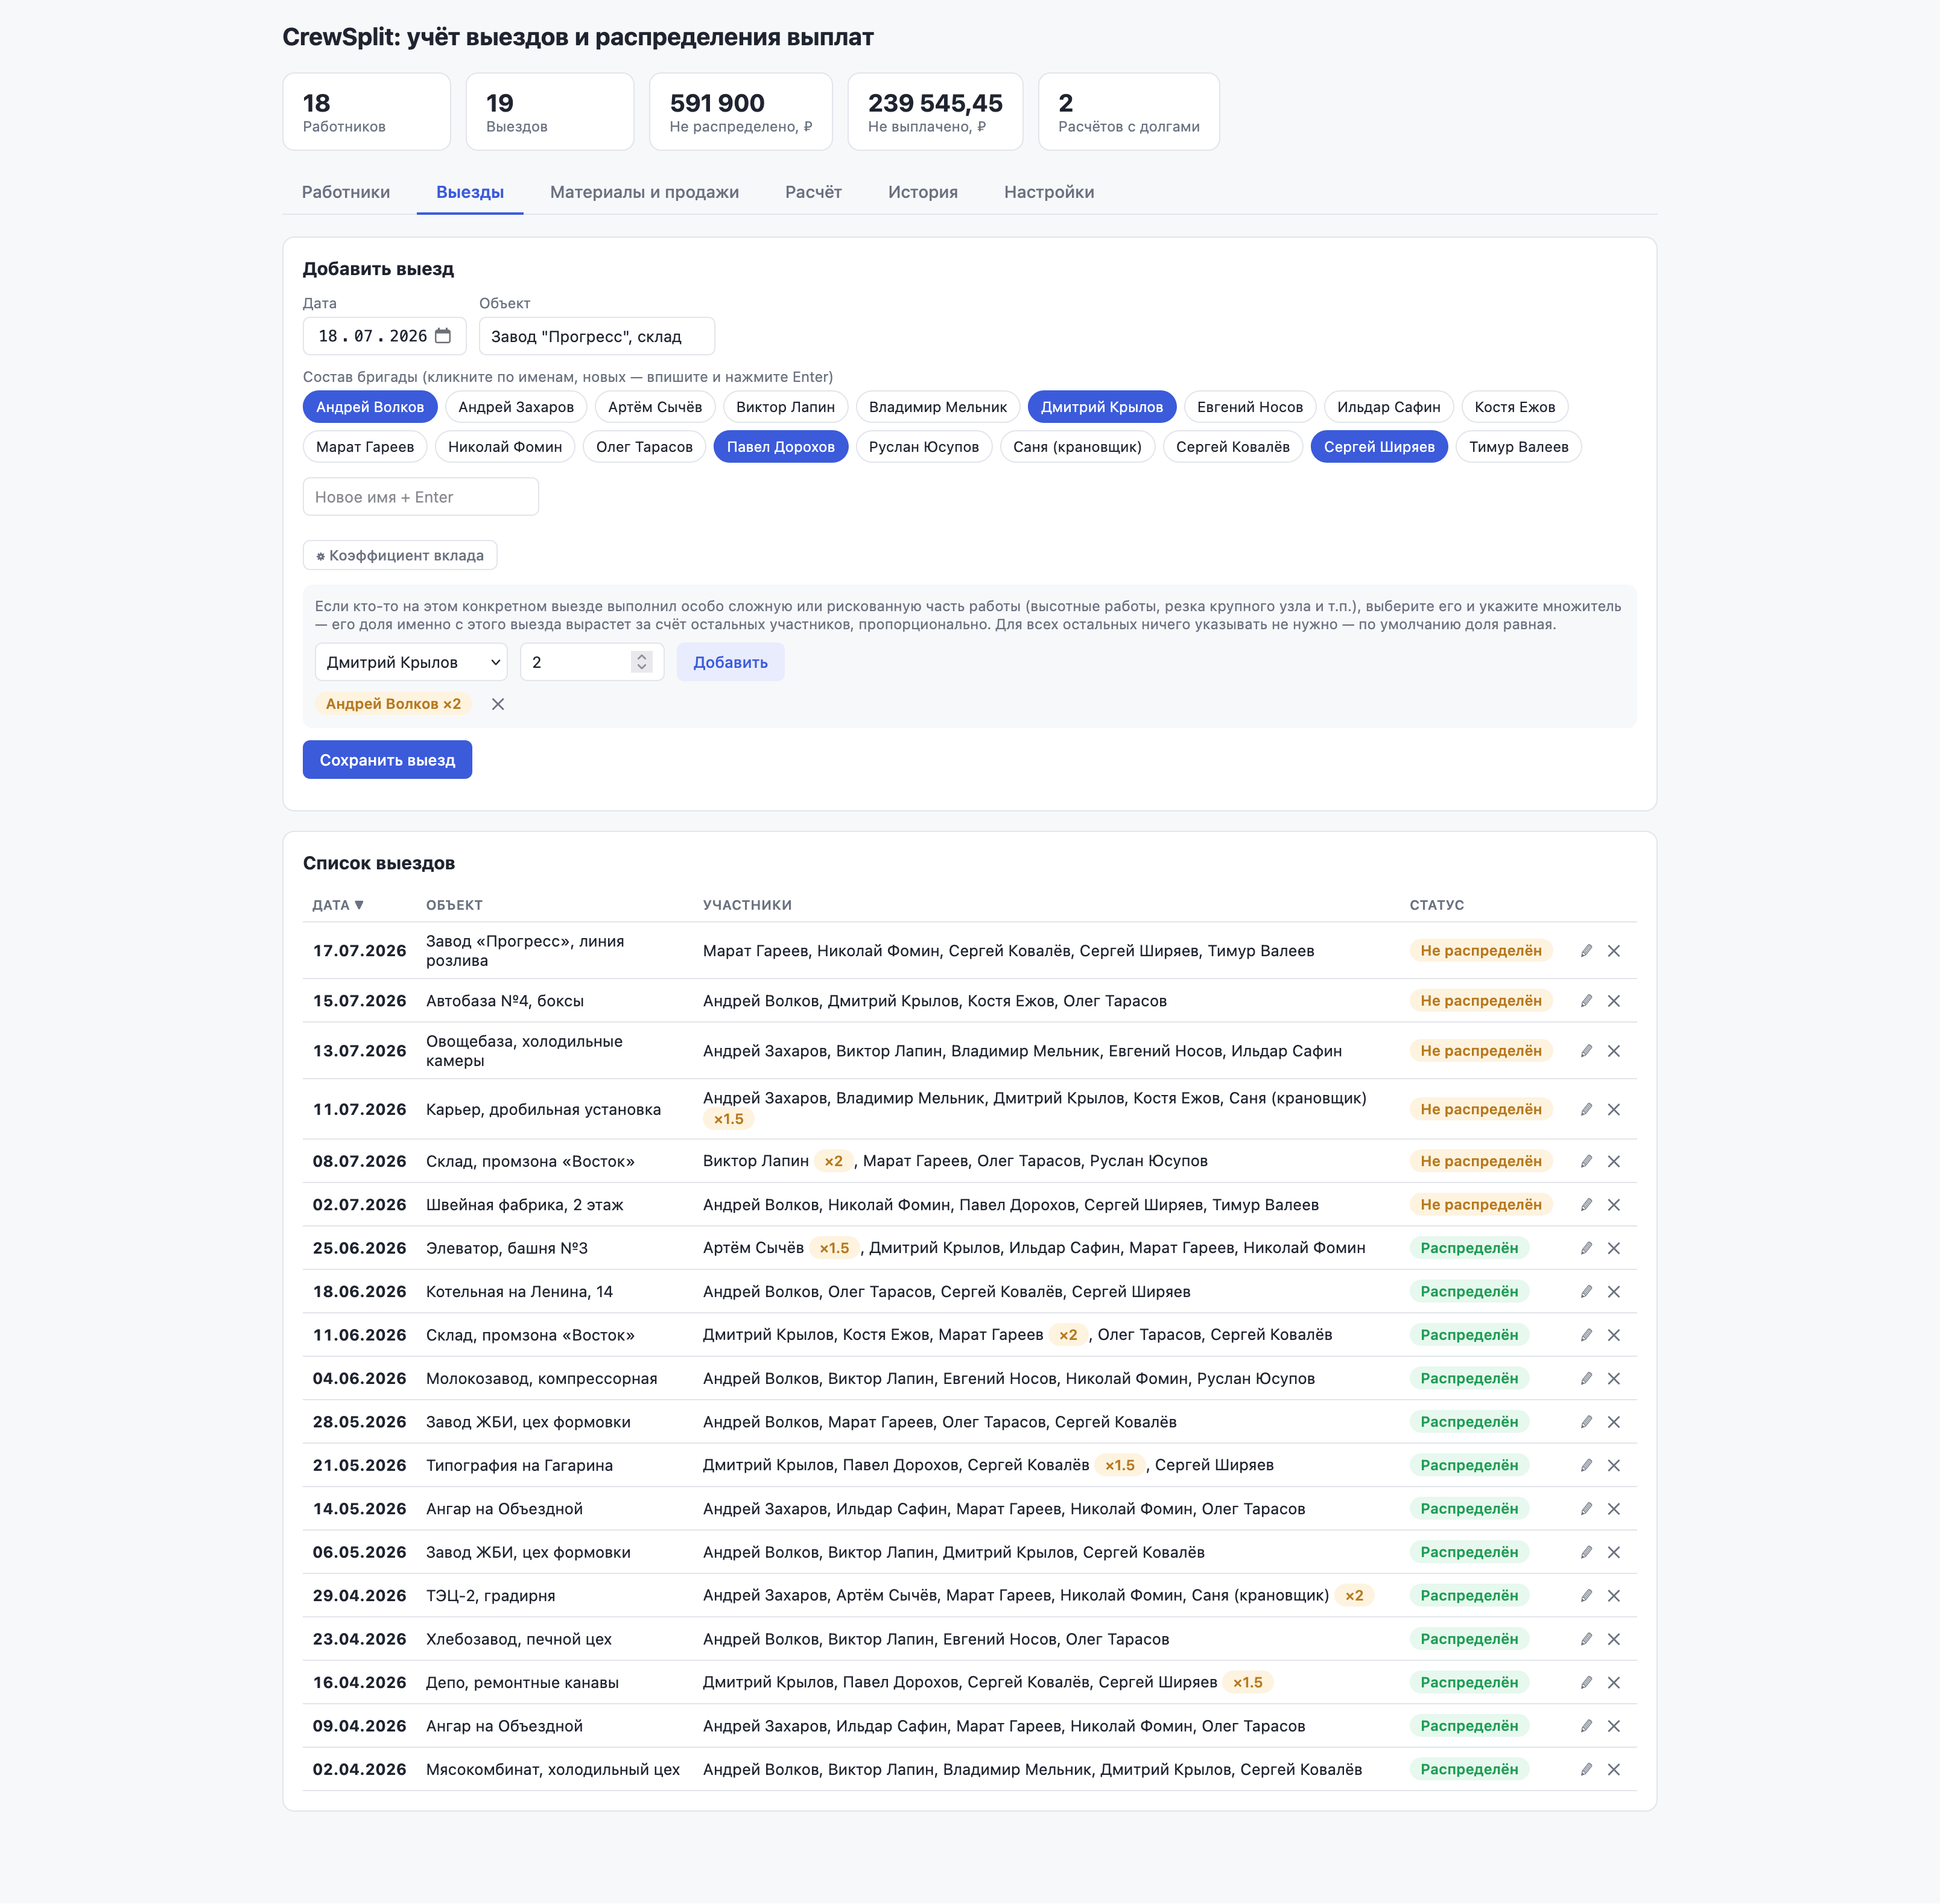Open the worker dropdown showing Дмитрий Крылов

pos(411,662)
